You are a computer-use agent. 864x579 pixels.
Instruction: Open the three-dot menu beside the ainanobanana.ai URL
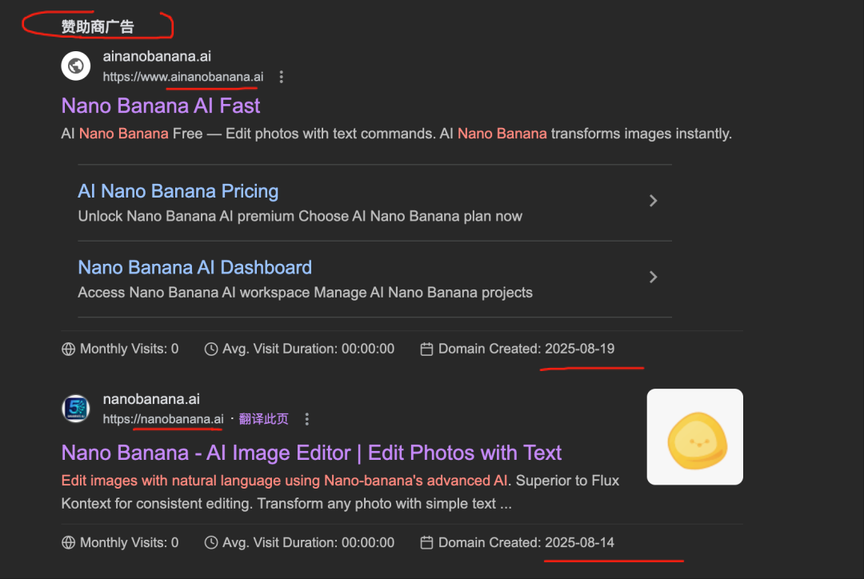tap(281, 78)
